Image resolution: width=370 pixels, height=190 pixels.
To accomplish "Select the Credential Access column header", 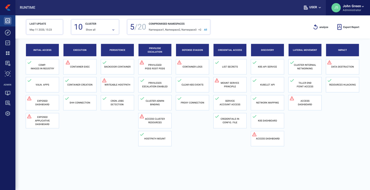I will click(230, 50).
